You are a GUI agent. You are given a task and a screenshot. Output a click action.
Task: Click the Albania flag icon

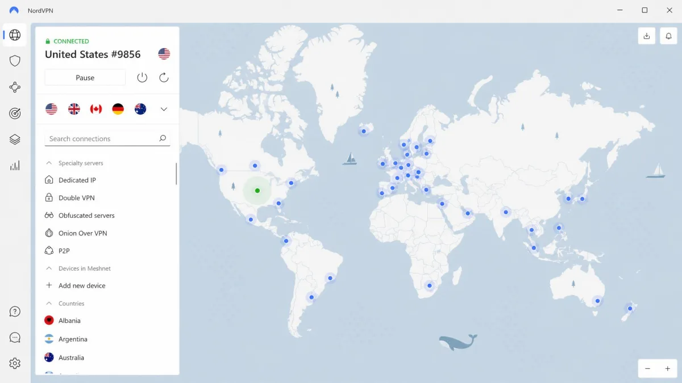pos(49,321)
